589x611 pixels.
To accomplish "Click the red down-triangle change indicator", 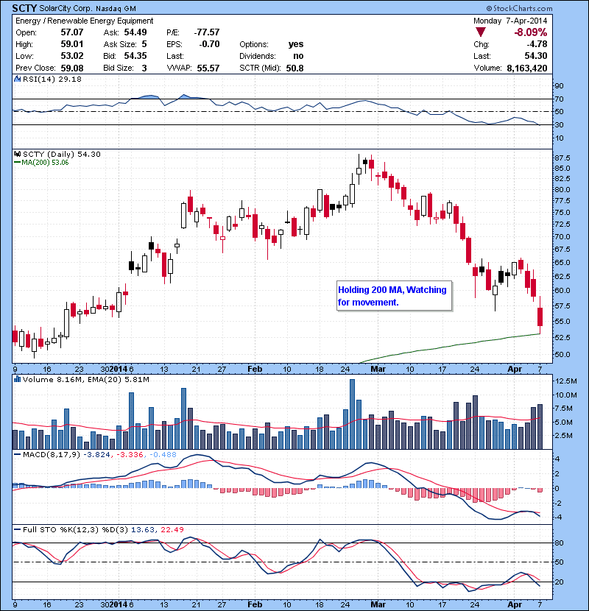I will (x=481, y=32).
